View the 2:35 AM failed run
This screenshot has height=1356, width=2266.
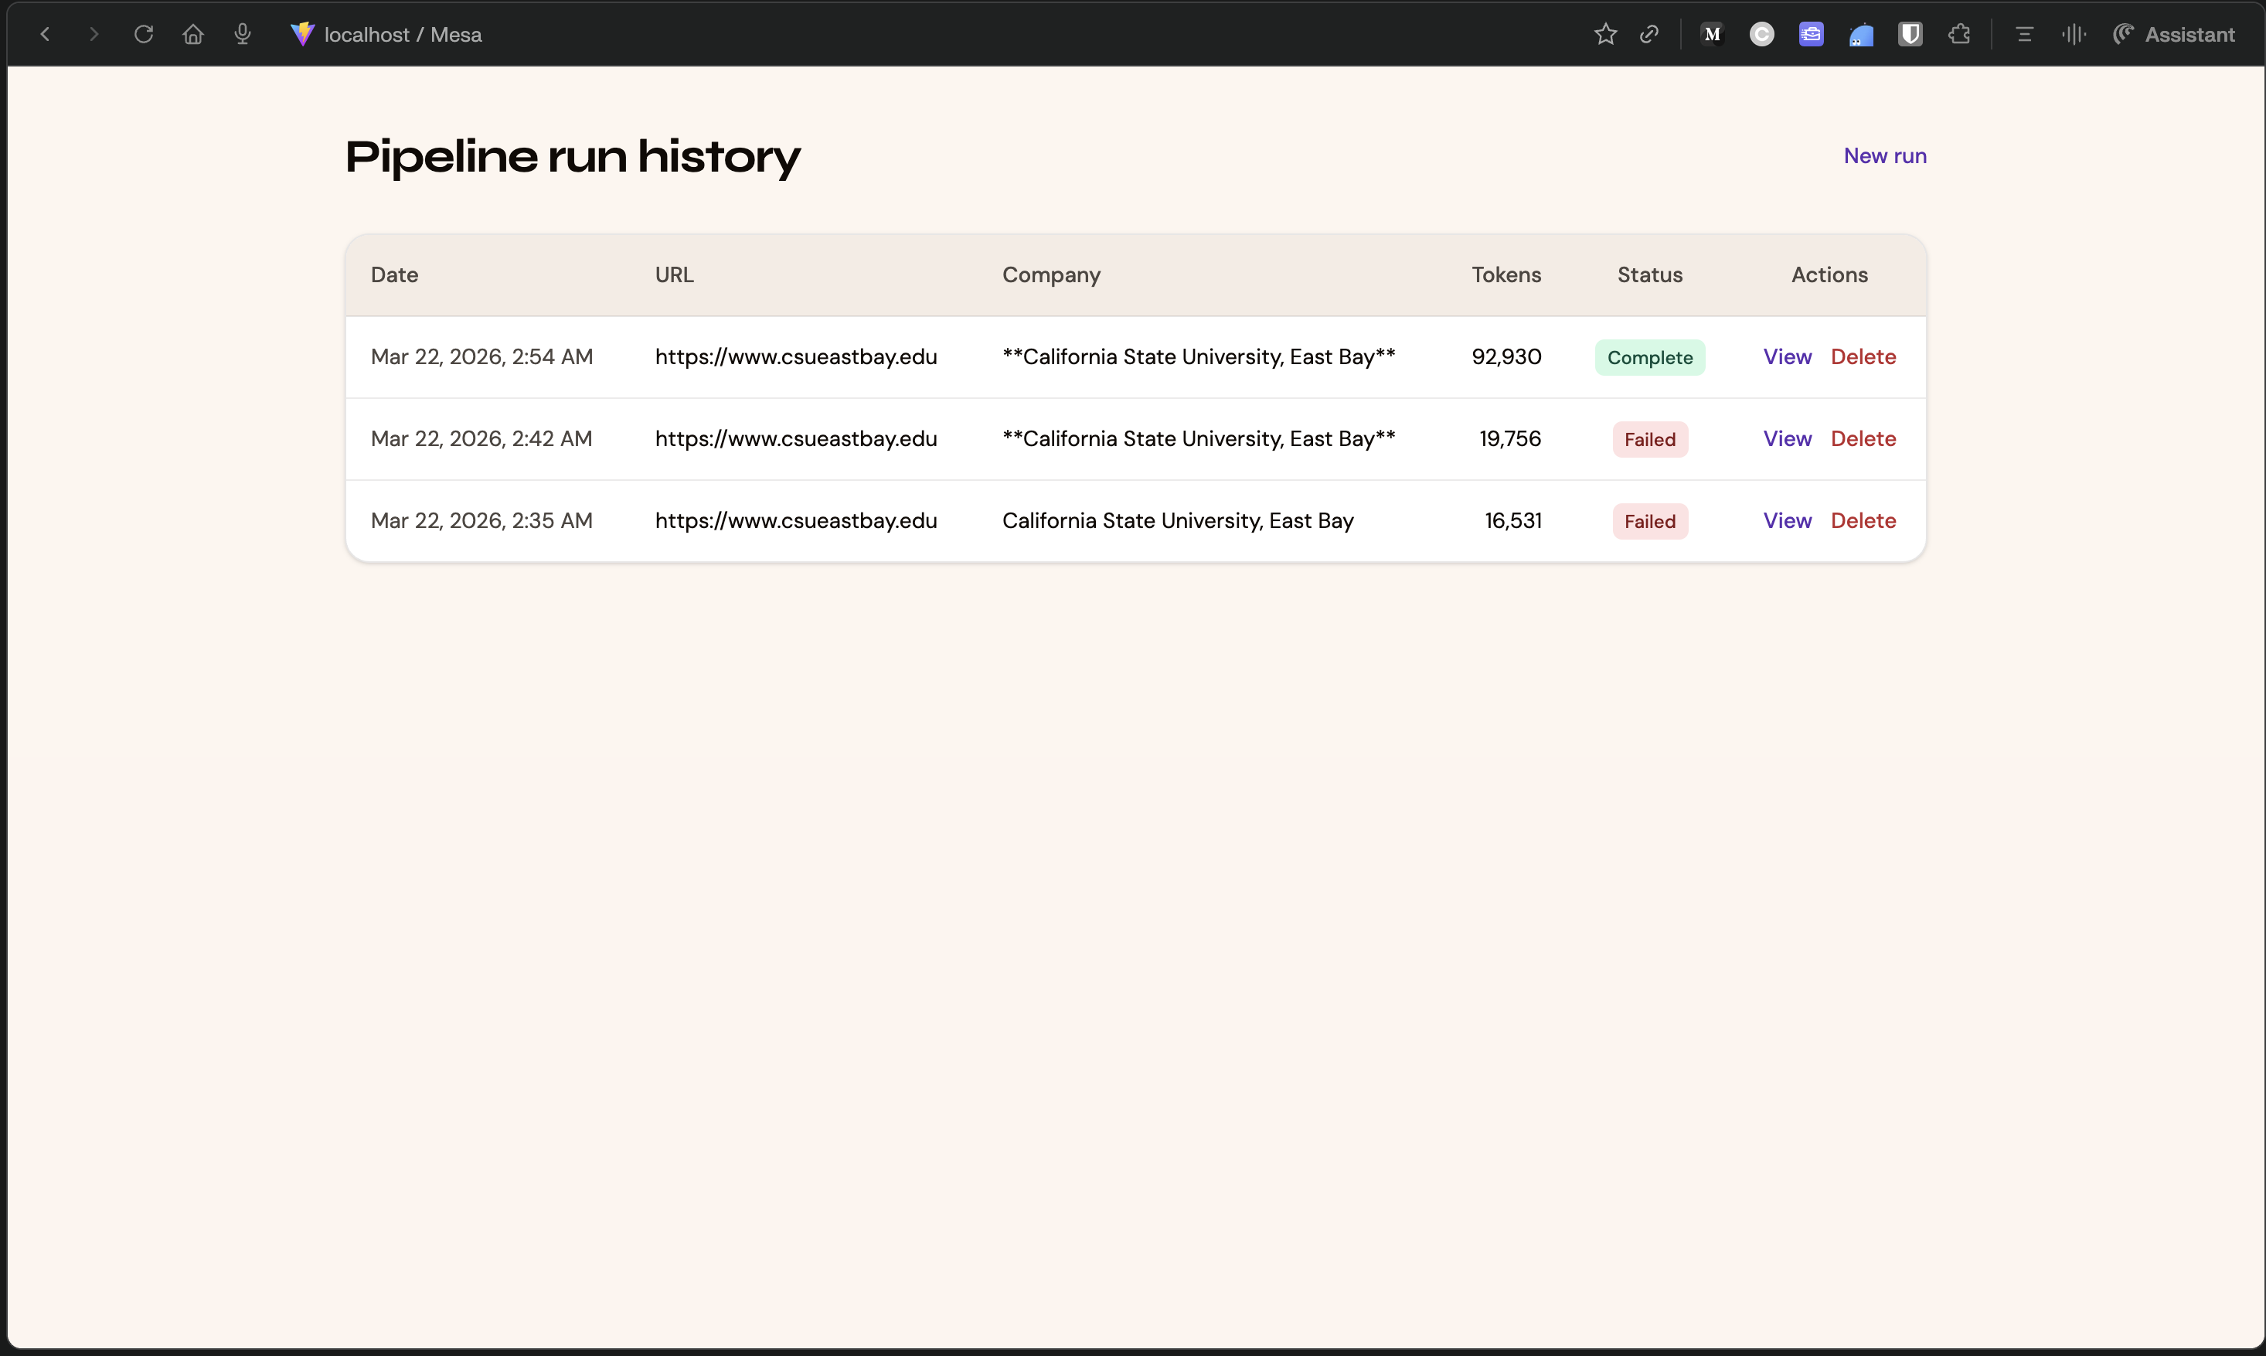pos(1787,521)
